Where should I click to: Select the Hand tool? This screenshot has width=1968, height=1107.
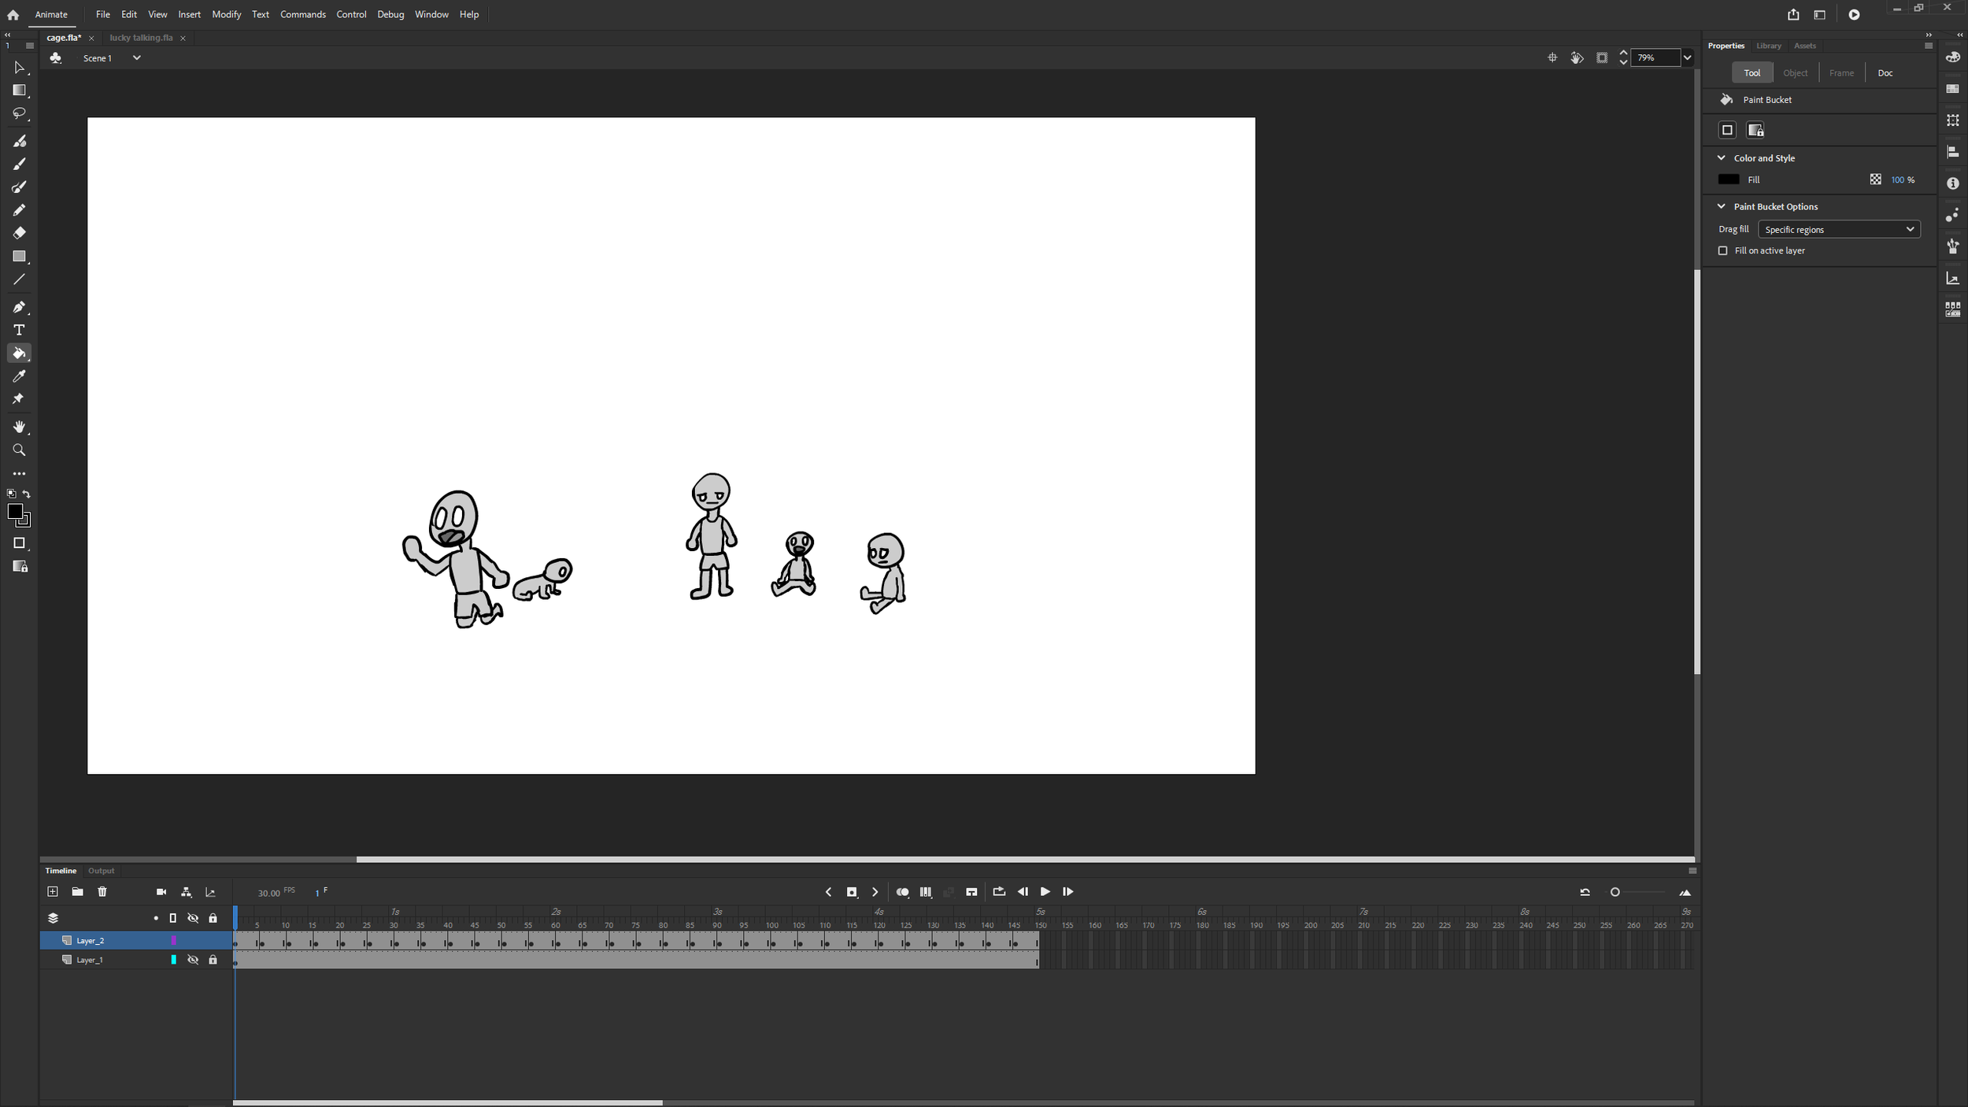pyautogui.click(x=19, y=427)
